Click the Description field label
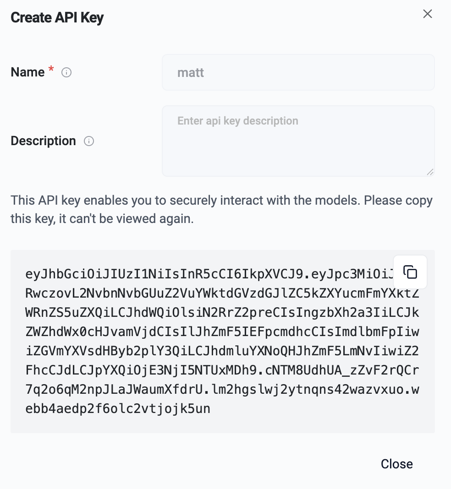This screenshot has height=489, width=451. (x=43, y=141)
